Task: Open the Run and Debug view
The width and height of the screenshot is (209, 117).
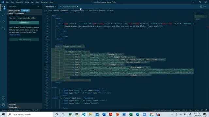Action: click(3, 21)
